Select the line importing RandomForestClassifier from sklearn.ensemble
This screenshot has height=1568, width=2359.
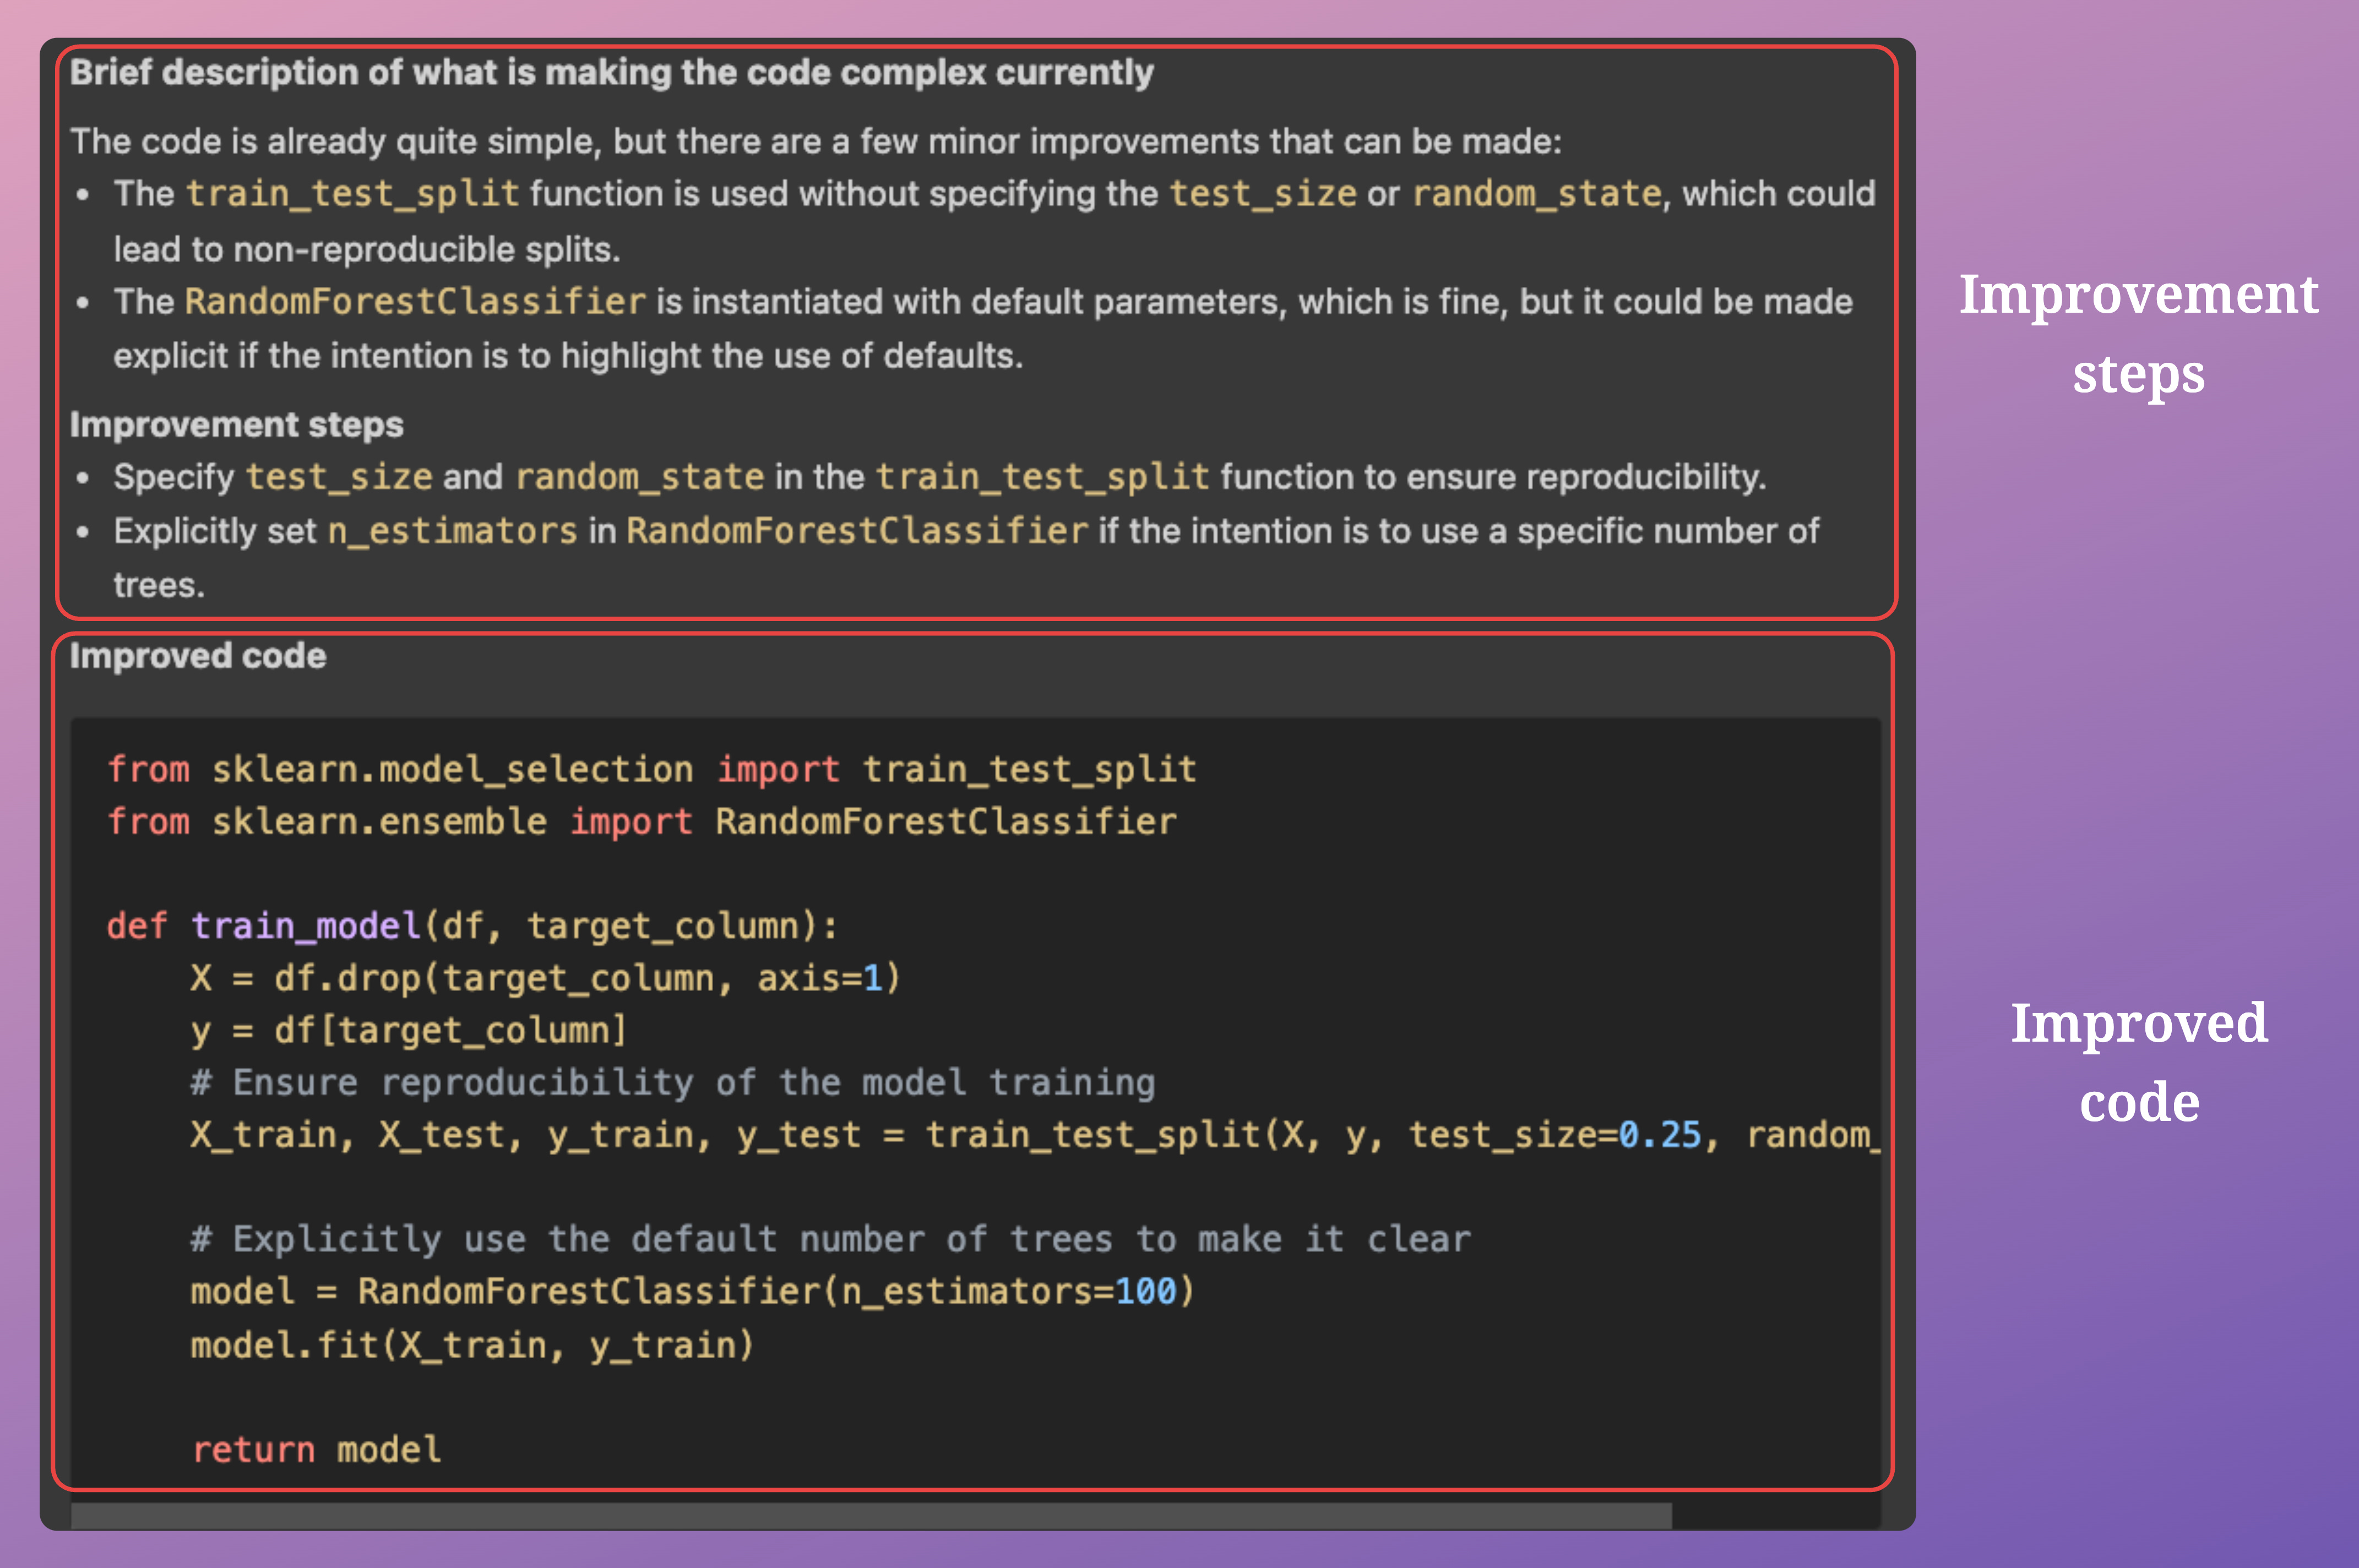click(x=641, y=821)
